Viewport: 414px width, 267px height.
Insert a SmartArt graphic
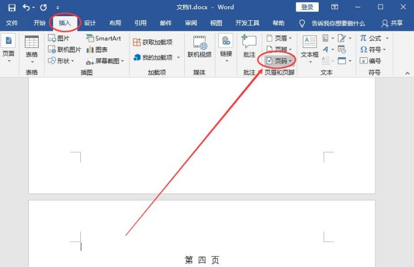click(103, 38)
